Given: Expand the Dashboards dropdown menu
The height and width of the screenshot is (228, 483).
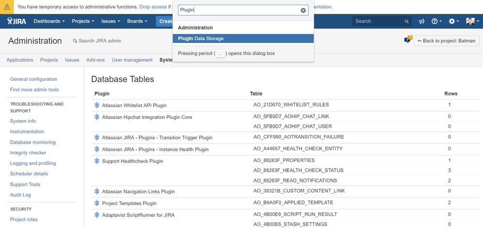Looking at the screenshot, I should coord(49,21).
